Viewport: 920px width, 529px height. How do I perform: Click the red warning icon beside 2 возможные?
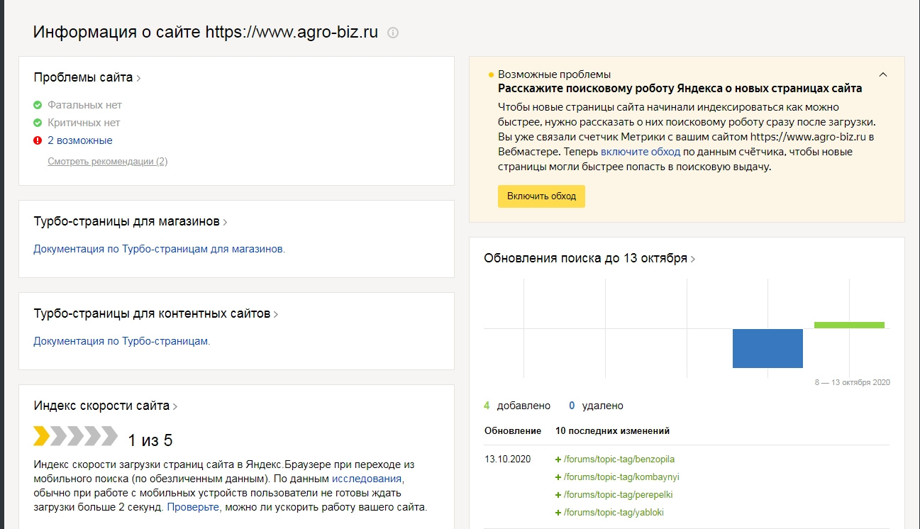(x=38, y=140)
